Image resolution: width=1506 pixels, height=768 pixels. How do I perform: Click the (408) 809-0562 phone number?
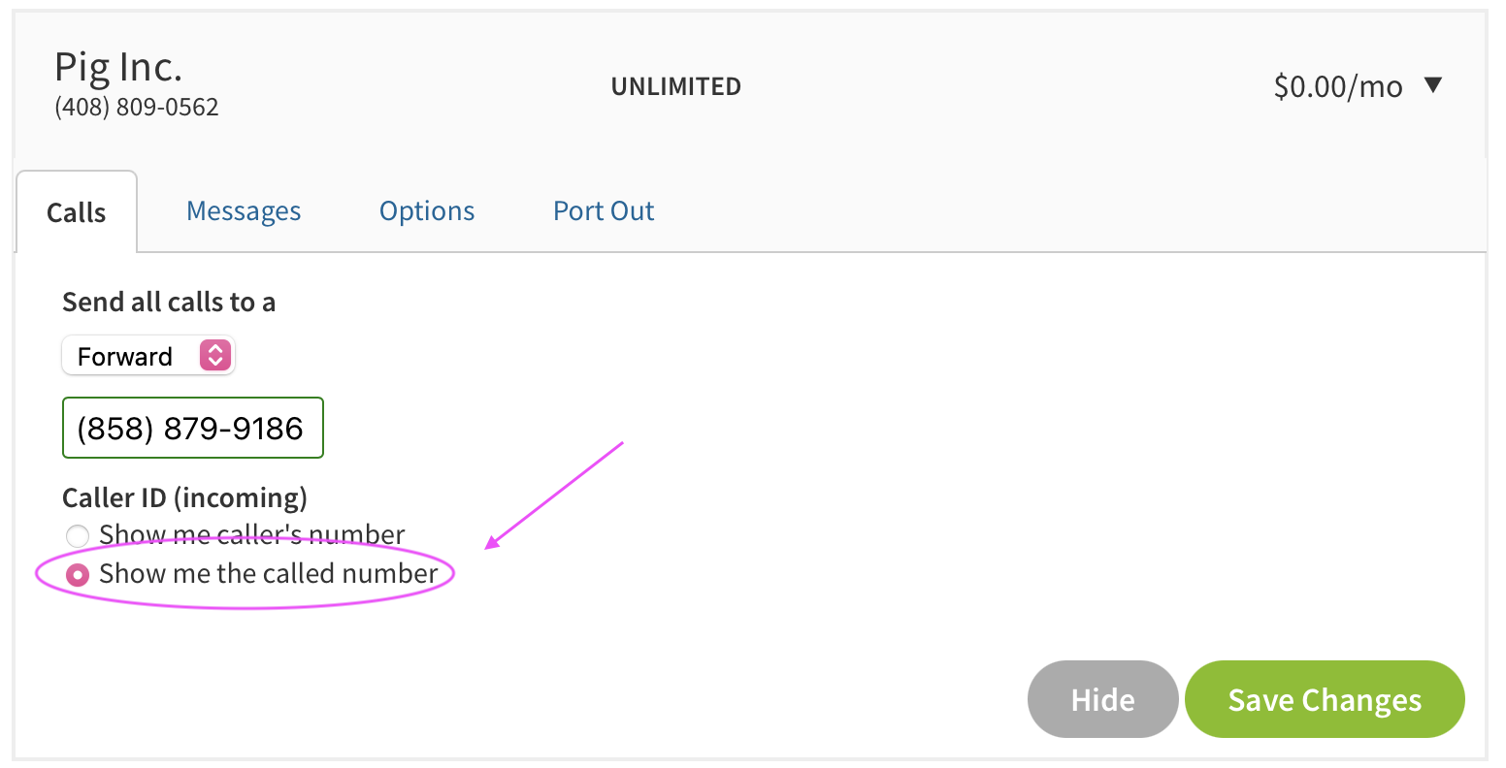137,107
